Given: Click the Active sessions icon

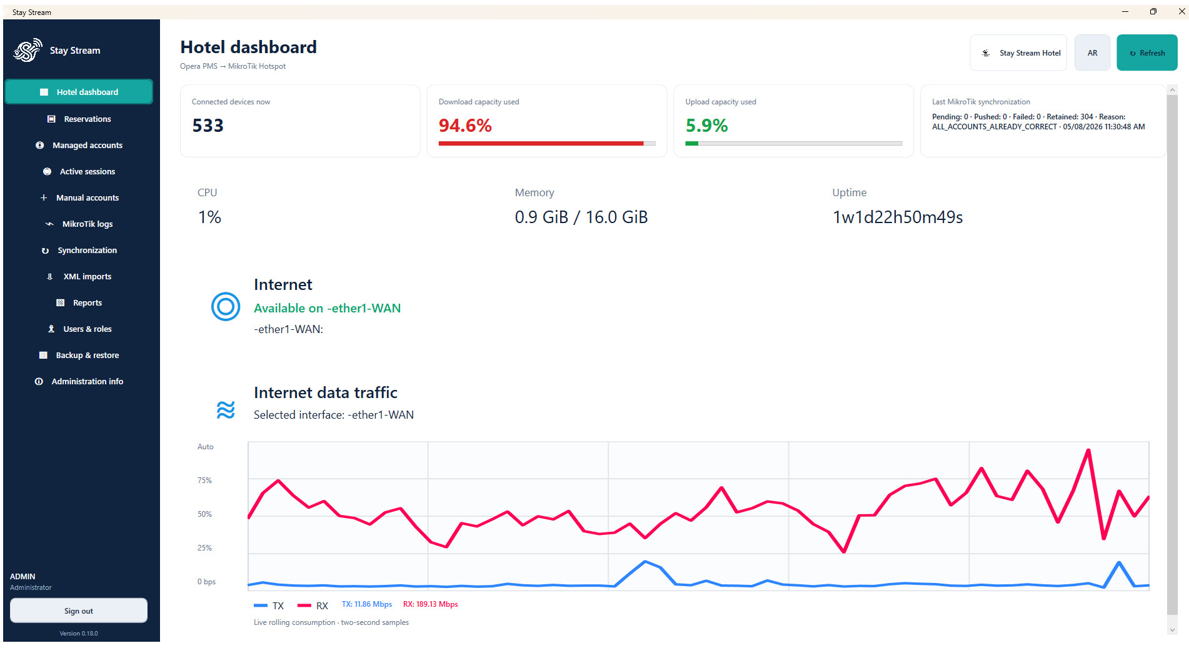Looking at the screenshot, I should coord(47,171).
